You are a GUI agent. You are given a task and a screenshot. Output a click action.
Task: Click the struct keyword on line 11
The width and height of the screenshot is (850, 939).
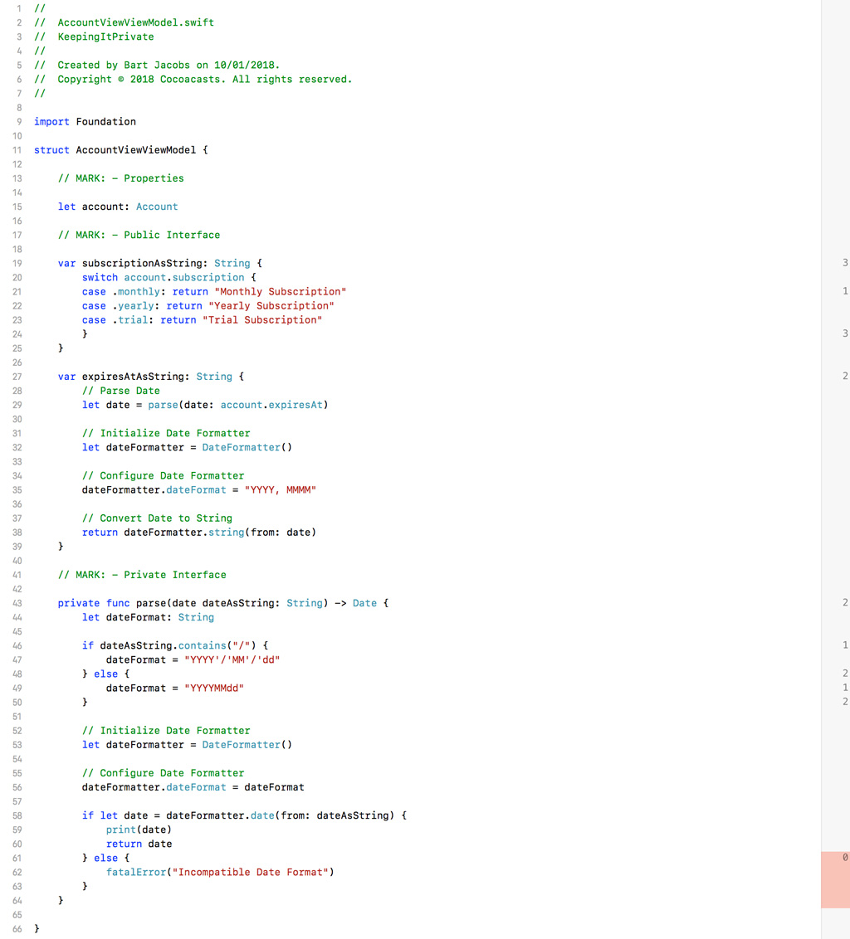pos(51,150)
